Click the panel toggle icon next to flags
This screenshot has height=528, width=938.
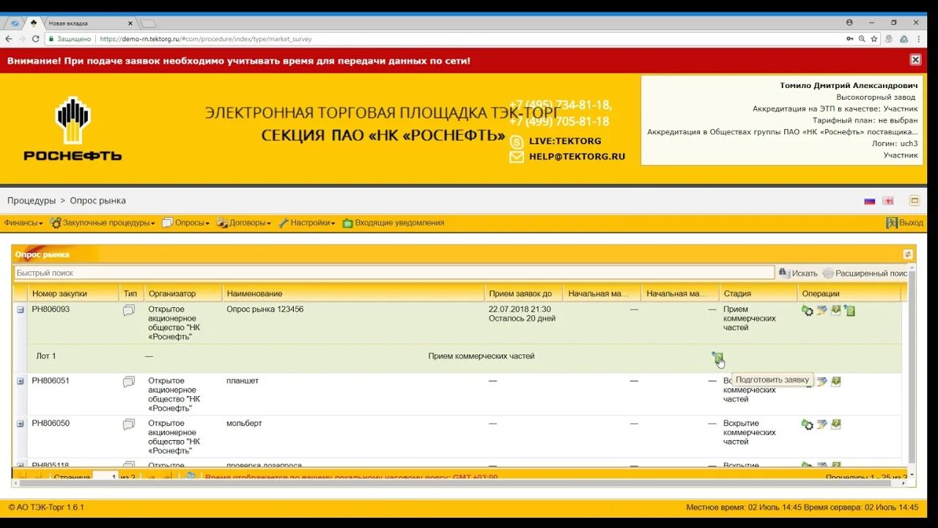pyautogui.click(x=915, y=200)
